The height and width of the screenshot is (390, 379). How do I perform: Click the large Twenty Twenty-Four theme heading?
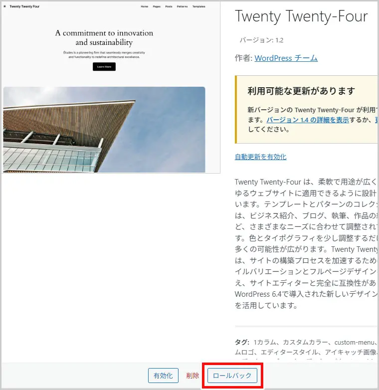301,16
